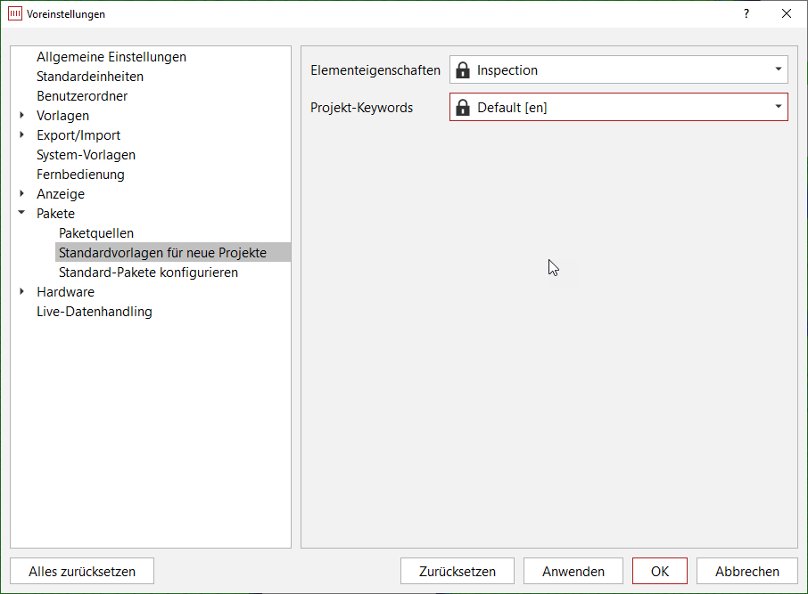Expand the Vorlagen tree node

(x=21, y=115)
